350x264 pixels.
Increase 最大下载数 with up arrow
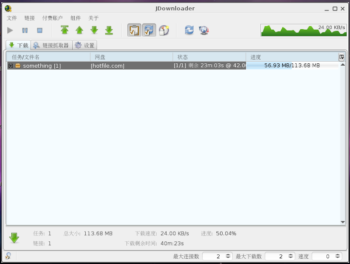pyautogui.click(x=290, y=255)
